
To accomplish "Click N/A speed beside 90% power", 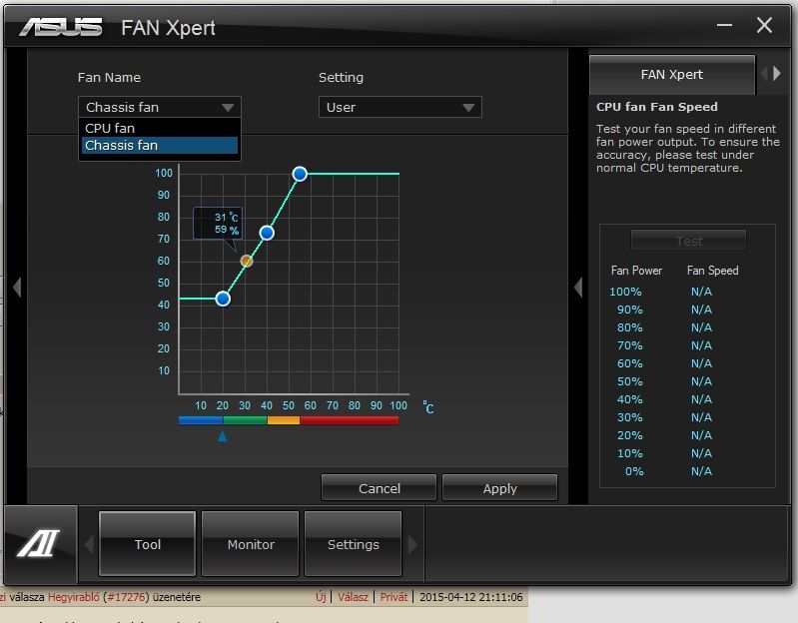I will pos(701,310).
